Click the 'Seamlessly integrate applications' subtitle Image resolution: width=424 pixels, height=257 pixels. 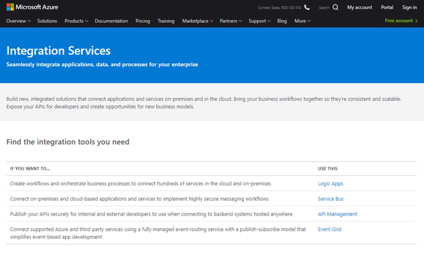[x=102, y=64]
